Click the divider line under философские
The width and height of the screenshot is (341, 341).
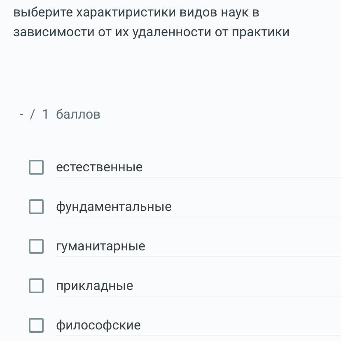tap(198, 336)
